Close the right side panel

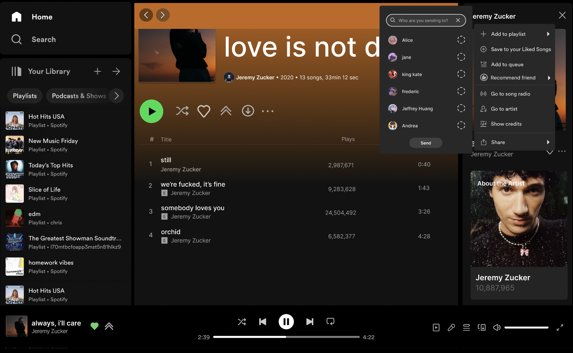pyautogui.click(x=562, y=15)
